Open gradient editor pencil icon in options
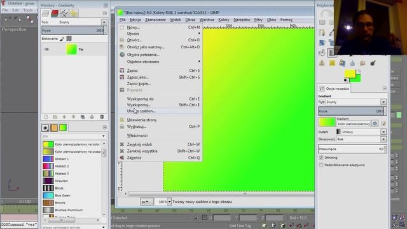 pyautogui.click(x=383, y=123)
